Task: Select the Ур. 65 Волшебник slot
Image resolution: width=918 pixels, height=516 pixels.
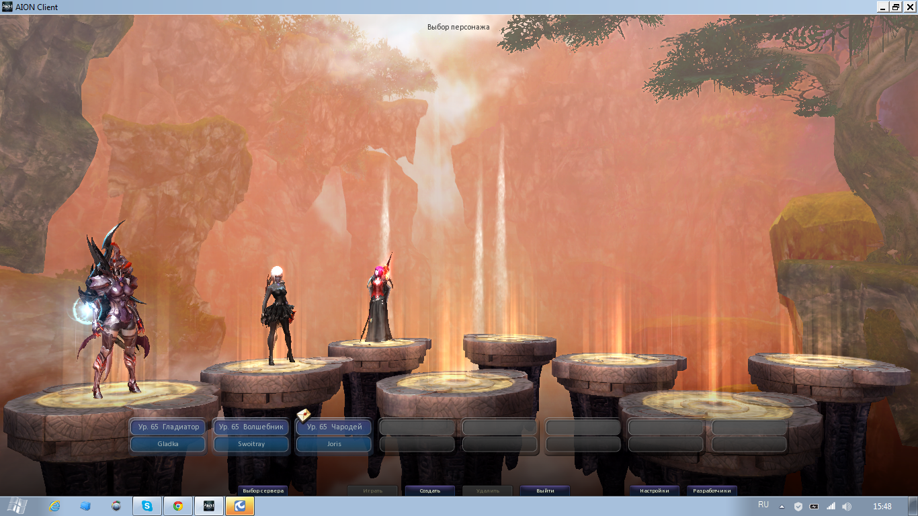Action: (251, 427)
